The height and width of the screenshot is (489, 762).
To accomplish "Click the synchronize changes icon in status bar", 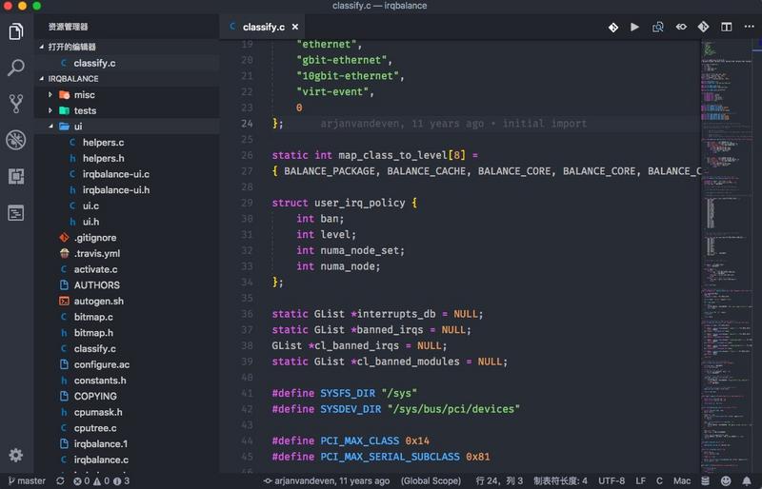I will pos(60,480).
